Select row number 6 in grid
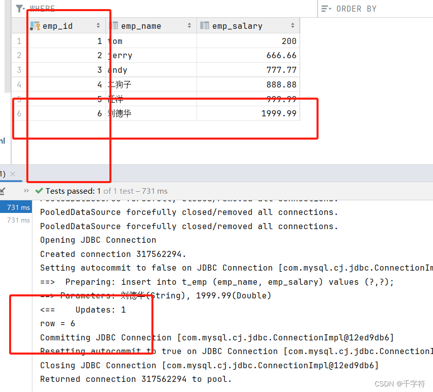This screenshot has height=392, width=433. point(19,113)
